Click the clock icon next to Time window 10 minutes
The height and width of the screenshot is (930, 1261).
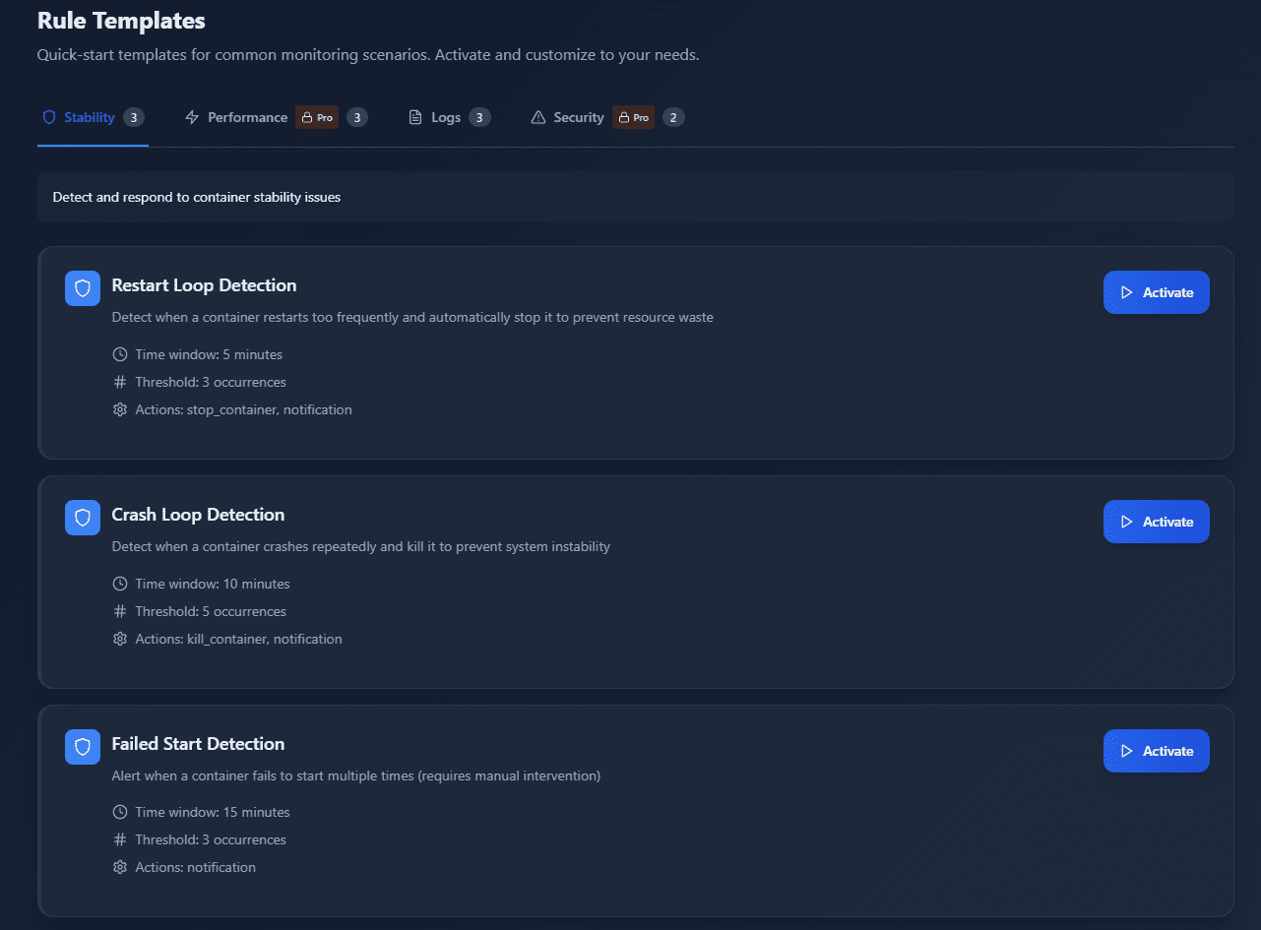[x=119, y=584]
